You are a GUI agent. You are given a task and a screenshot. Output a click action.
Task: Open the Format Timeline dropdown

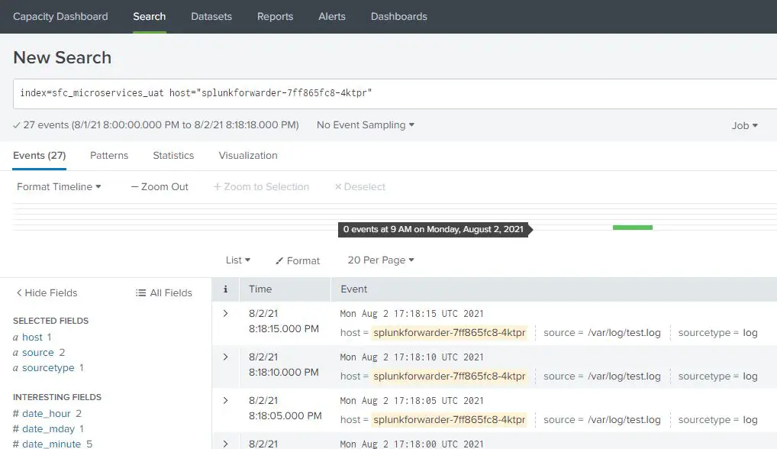59,187
